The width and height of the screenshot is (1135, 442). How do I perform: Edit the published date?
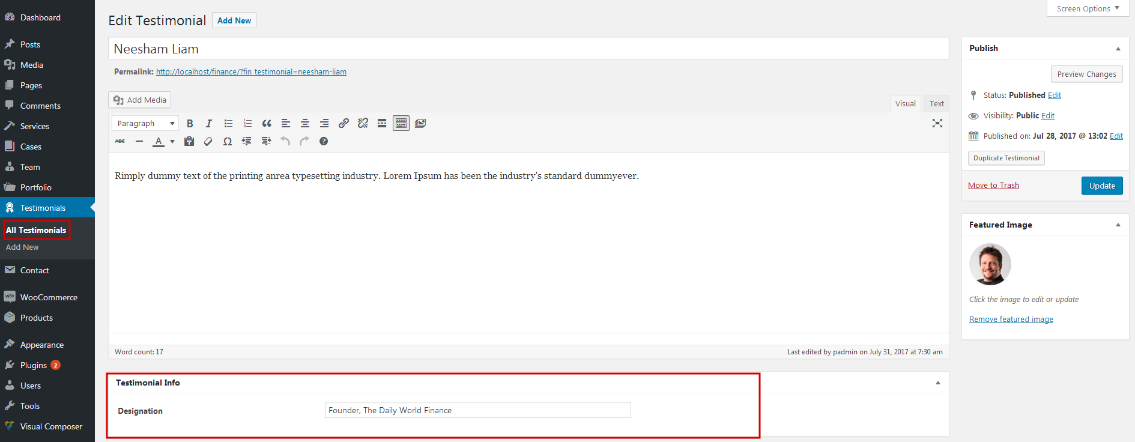[1116, 136]
